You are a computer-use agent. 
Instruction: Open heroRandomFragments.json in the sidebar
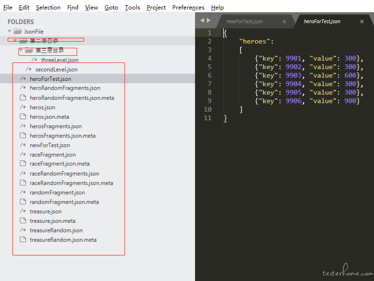pyautogui.click(x=65, y=88)
